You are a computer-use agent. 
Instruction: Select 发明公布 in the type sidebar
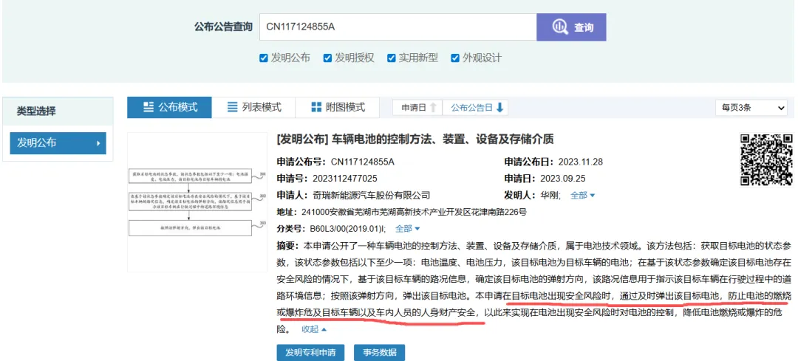pos(58,143)
